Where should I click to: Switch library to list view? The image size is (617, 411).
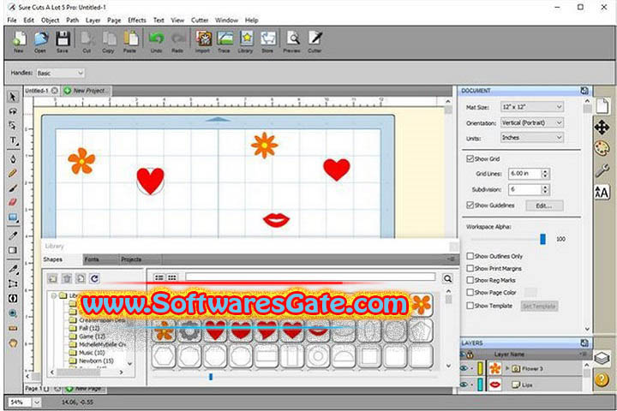point(159,277)
